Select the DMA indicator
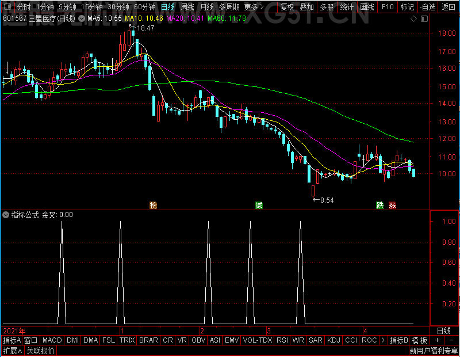 point(90,340)
